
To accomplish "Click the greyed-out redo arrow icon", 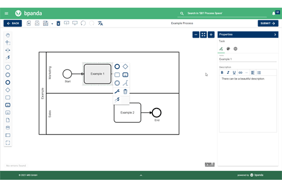I will [x=91, y=23].
